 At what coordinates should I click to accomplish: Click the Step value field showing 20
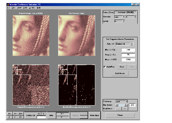tap(128, 55)
